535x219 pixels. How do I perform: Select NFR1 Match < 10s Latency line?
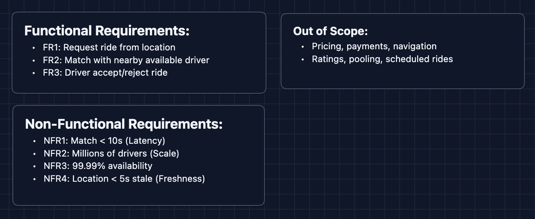104,141
